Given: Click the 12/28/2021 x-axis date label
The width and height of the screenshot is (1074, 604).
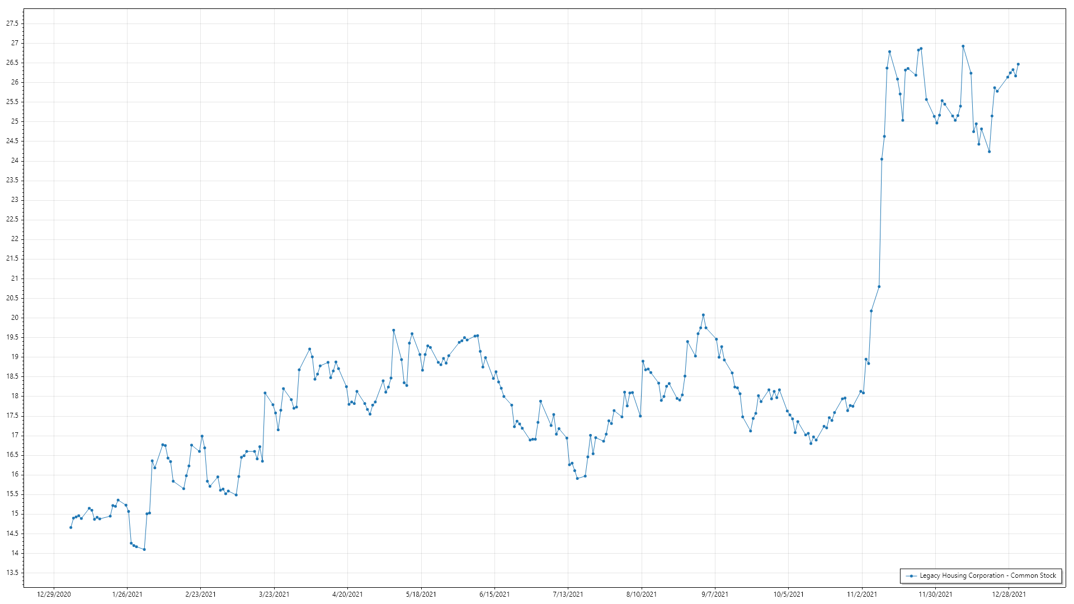Looking at the screenshot, I should click(x=1009, y=594).
